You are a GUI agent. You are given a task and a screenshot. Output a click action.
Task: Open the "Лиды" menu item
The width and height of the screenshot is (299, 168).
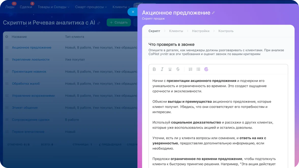[10, 7]
